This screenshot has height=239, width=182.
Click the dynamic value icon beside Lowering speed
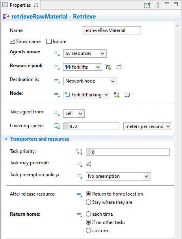[57, 126]
